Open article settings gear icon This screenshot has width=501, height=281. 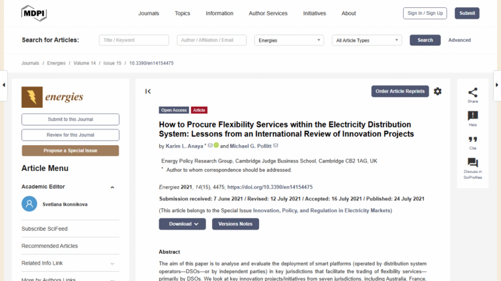point(438,92)
